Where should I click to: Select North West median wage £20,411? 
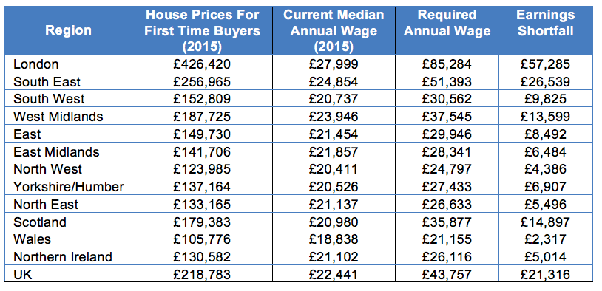pyautogui.click(x=334, y=169)
